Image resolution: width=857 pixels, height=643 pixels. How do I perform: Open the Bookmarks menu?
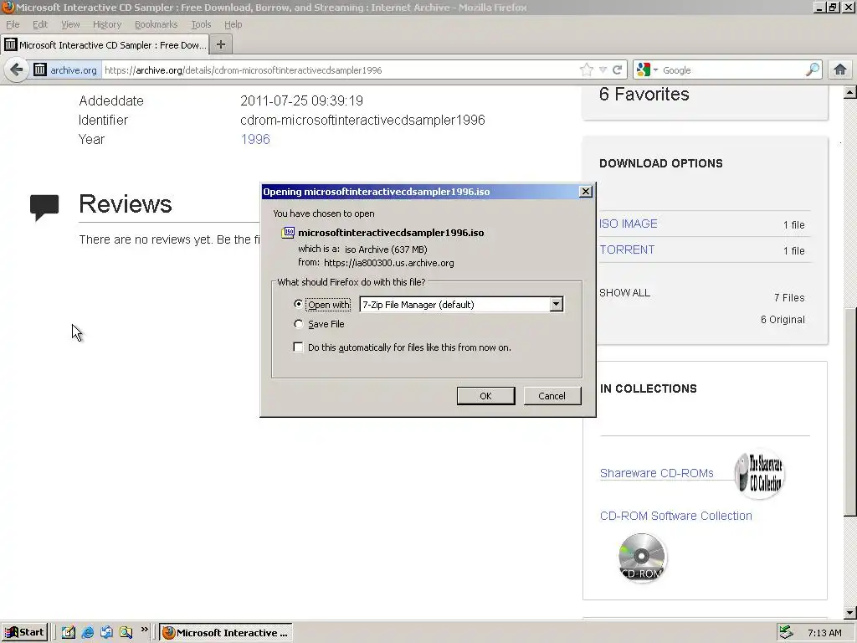pyautogui.click(x=157, y=24)
